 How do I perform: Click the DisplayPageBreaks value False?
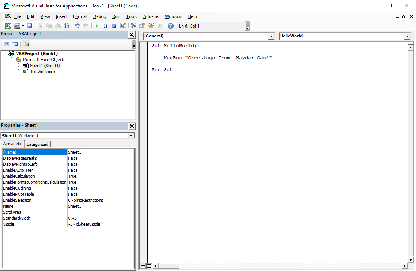coord(100,158)
